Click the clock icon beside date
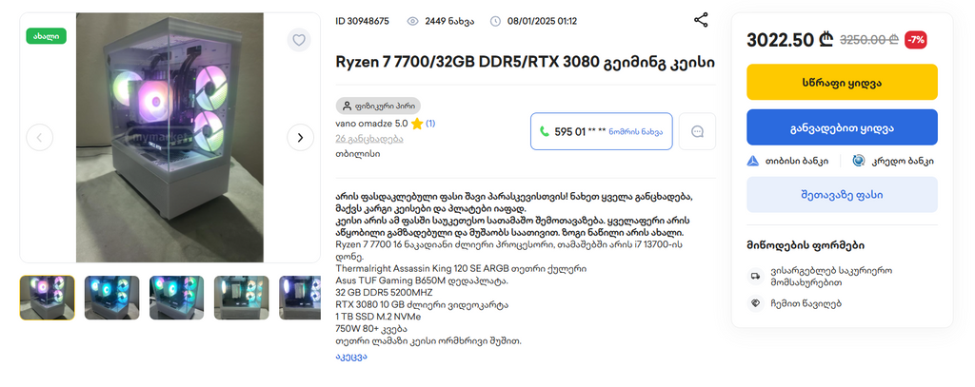Screen dimensions: 975x387 point(495,21)
